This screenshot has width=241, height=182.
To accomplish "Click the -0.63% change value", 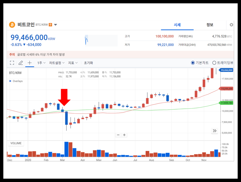I will (16, 45).
